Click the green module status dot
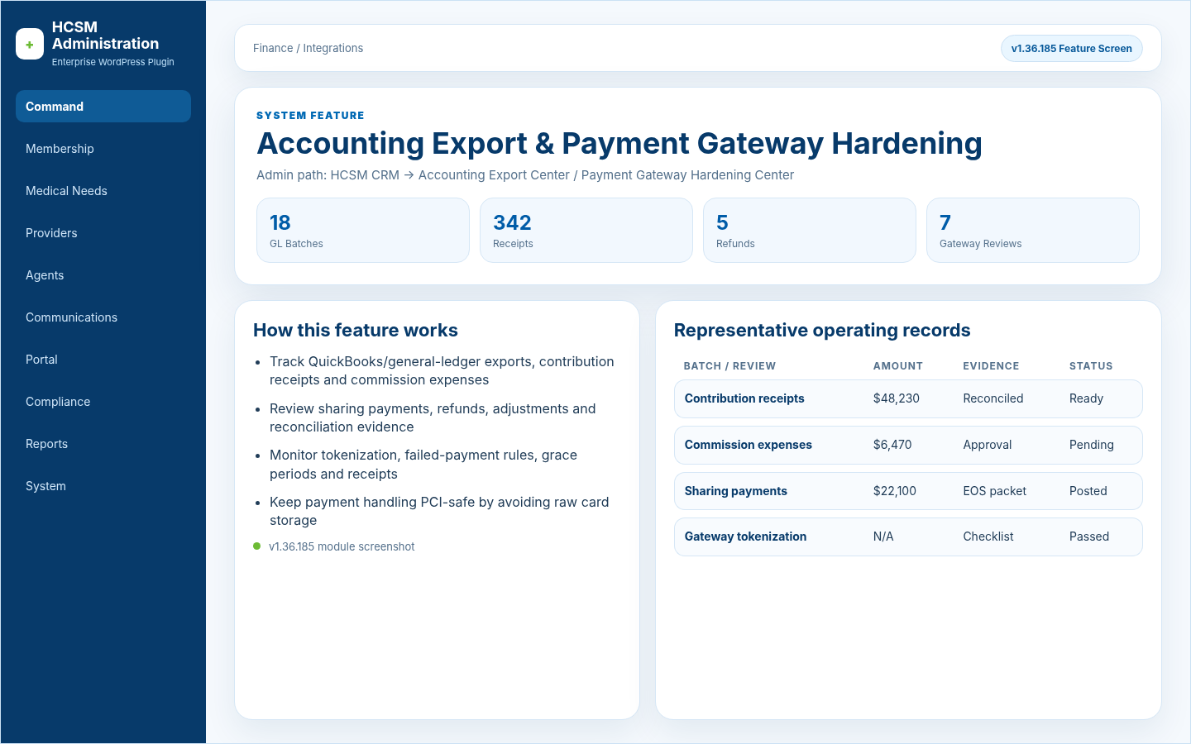The image size is (1191, 744). 257,546
